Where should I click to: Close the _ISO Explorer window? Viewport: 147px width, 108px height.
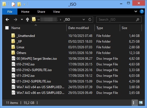[x=139, y=3]
